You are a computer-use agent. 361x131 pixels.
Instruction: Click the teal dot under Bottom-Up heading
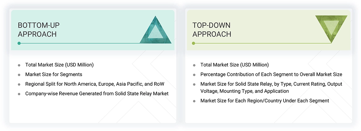19,43
